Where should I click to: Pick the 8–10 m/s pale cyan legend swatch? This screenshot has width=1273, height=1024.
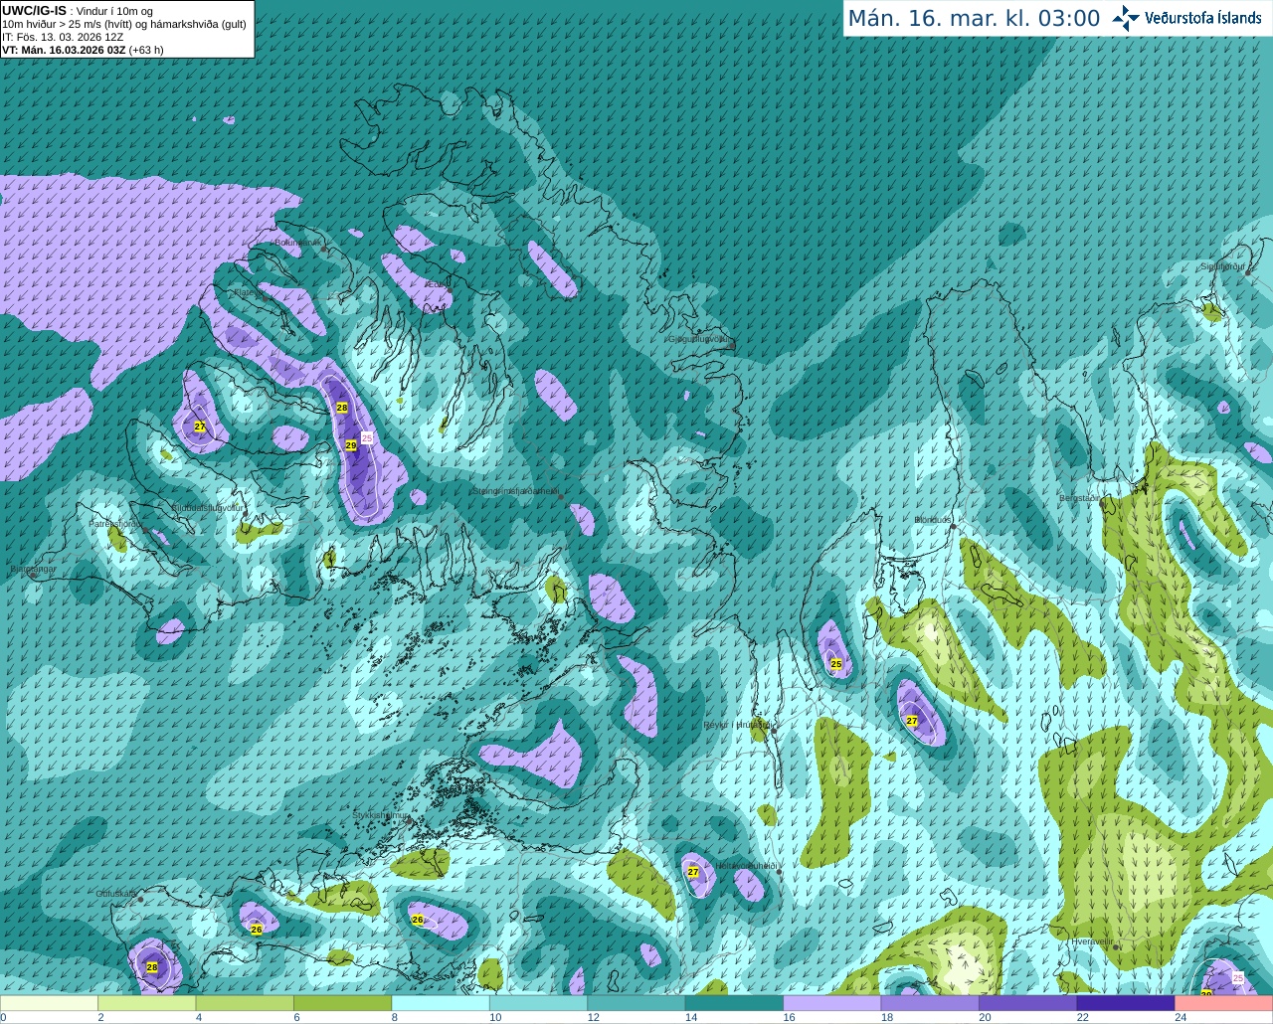tap(441, 1003)
